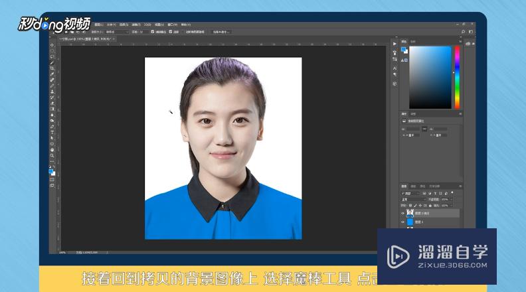The height and width of the screenshot is (292, 526).
Task: Switch to the Layers panel tab
Action: coord(404,186)
